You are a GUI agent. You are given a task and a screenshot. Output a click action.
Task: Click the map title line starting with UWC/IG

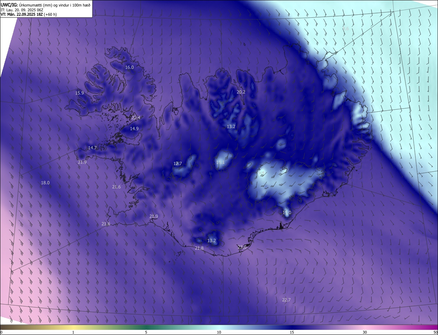(46, 4)
